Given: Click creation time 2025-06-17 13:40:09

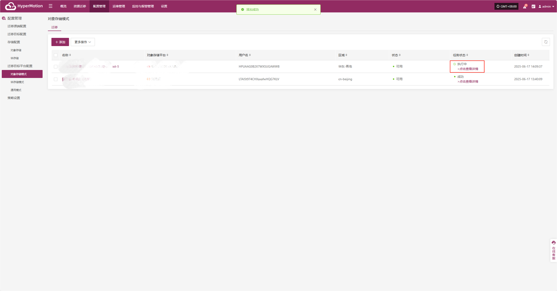Looking at the screenshot, I should point(528,79).
